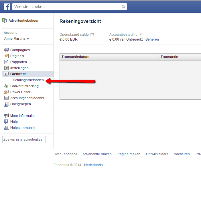201x197 pixels.
Task: Open Accountgeschiedenis in the sidebar
Action: tap(27, 98)
